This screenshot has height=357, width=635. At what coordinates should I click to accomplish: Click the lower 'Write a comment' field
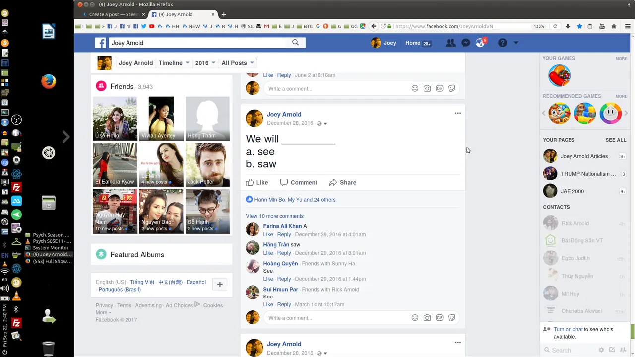pyautogui.click(x=337, y=318)
